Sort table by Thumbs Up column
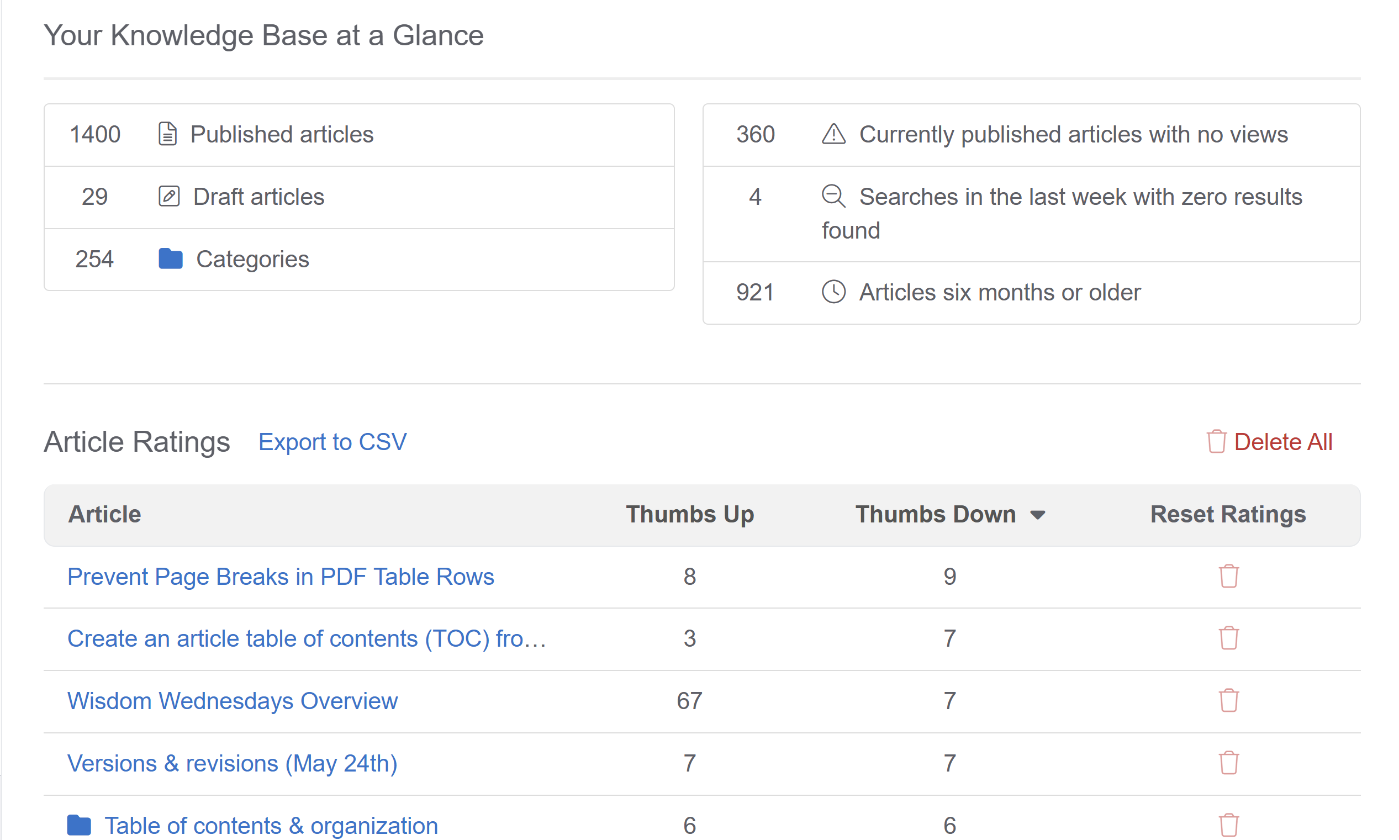Image resolution: width=1399 pixels, height=840 pixels. (689, 514)
